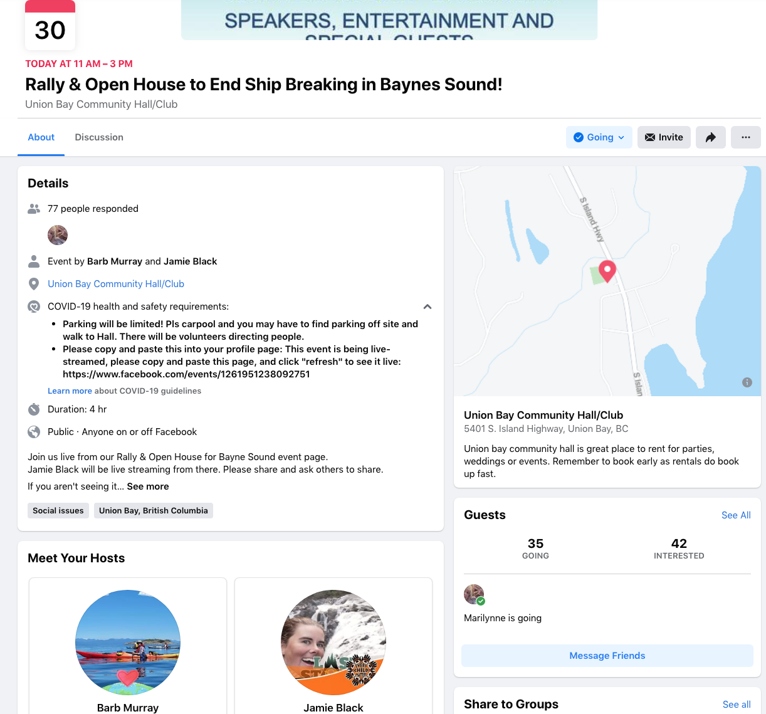Click Marilynne's avatar in Guests

pos(474,594)
